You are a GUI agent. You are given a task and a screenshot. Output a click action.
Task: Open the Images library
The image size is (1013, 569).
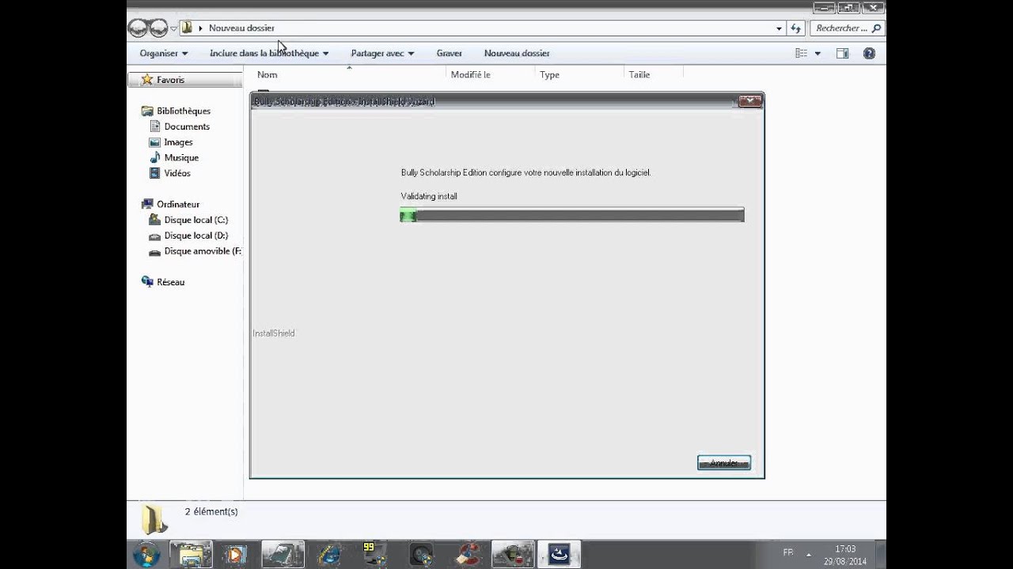tap(178, 142)
